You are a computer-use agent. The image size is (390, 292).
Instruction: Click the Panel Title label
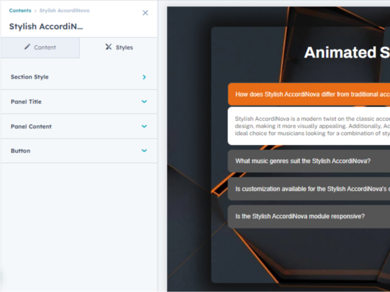click(26, 102)
